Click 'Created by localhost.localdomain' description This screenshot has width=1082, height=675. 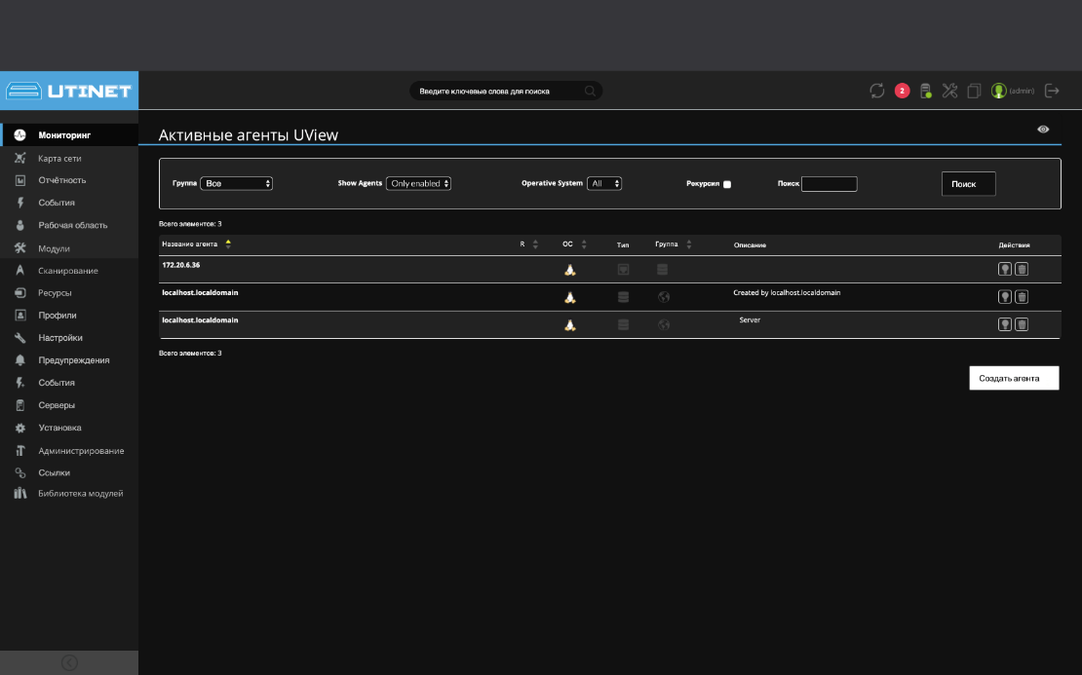point(787,292)
